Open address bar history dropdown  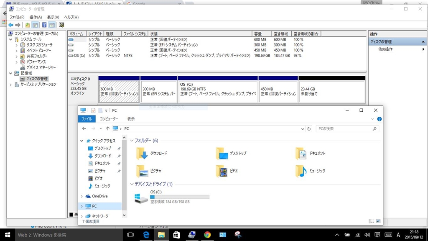(x=303, y=129)
